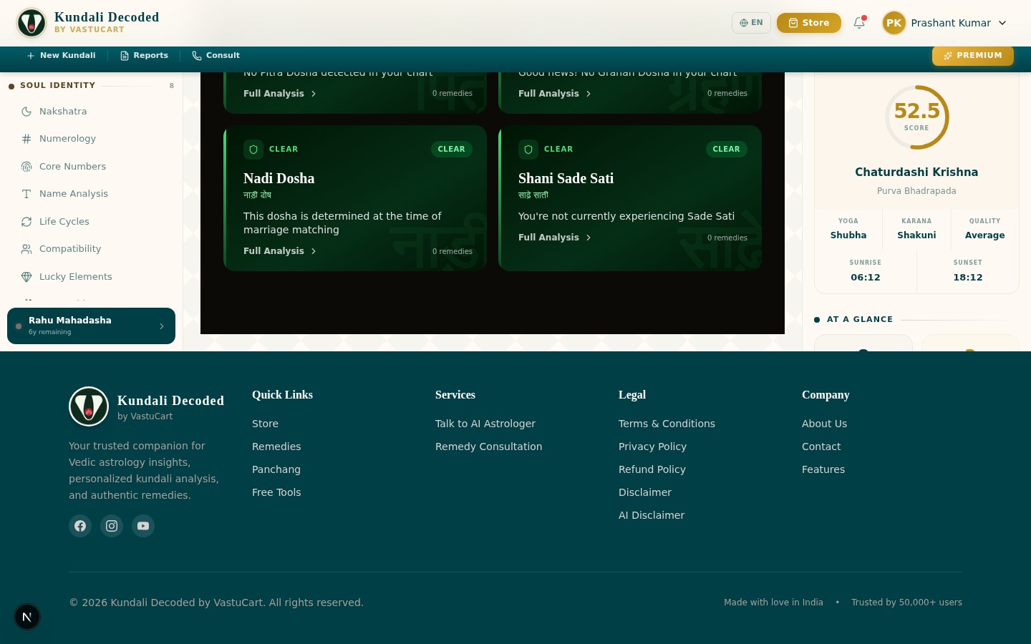This screenshot has width=1031, height=644.
Task: Open Full Analysis for Shani Sade Sati
Action: click(554, 238)
